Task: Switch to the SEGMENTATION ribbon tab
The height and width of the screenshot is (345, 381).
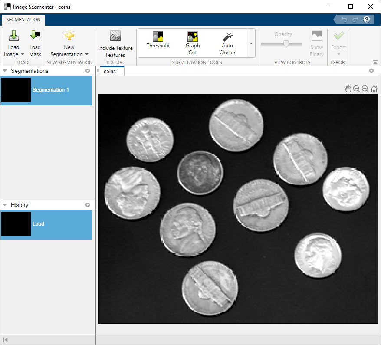Action: pyautogui.click(x=23, y=20)
